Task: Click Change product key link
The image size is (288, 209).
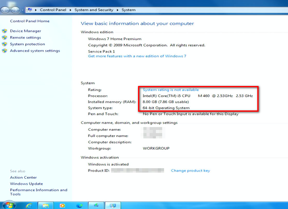Action: (190, 170)
